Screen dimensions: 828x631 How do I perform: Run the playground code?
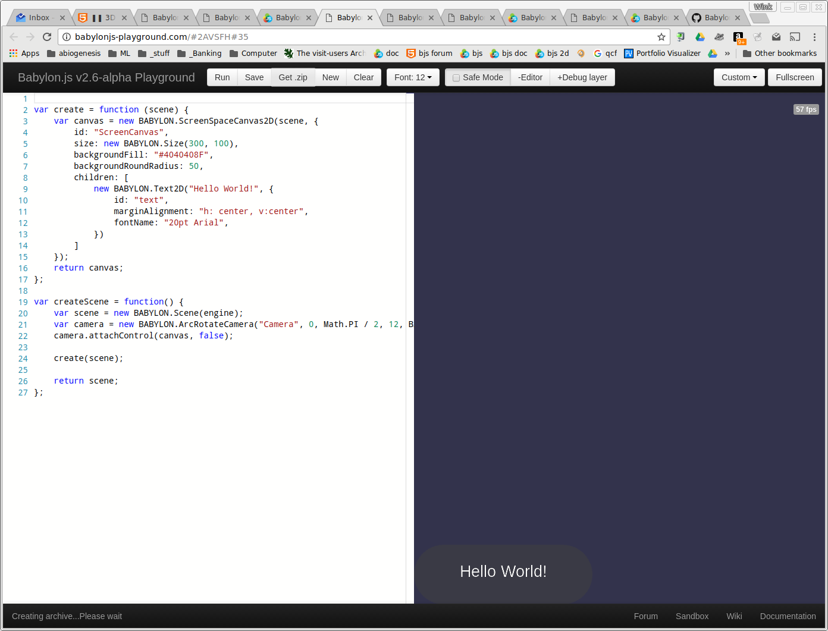pyautogui.click(x=222, y=77)
